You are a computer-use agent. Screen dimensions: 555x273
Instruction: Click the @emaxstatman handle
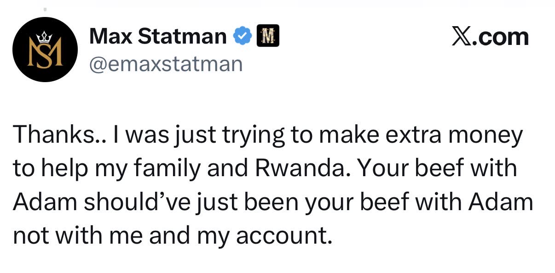click(x=166, y=64)
